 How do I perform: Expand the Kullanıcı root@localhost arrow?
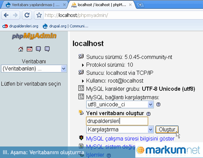[x=83, y=81]
